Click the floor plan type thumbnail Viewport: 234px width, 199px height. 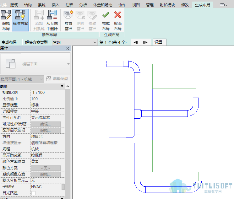point(11,63)
